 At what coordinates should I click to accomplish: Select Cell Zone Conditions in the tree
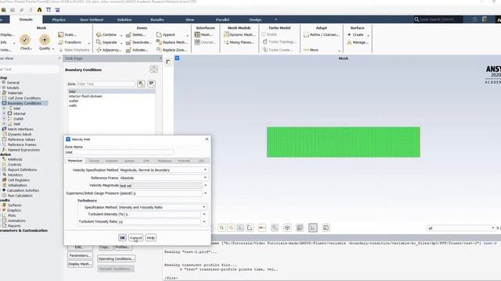pyautogui.click(x=24, y=98)
